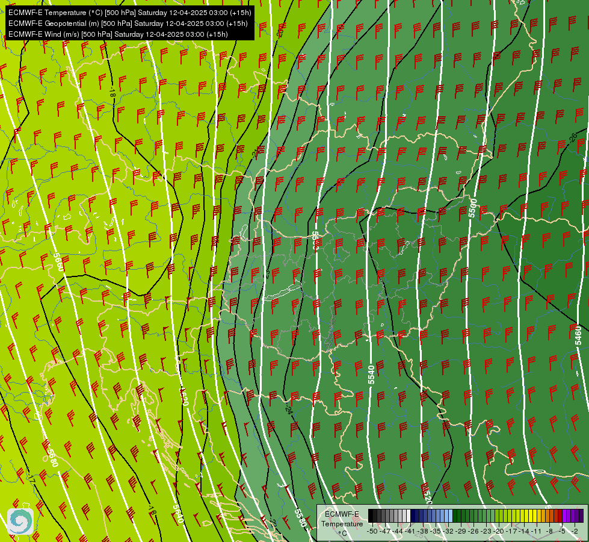Click the -26 isotherm label

[x=572, y=138]
